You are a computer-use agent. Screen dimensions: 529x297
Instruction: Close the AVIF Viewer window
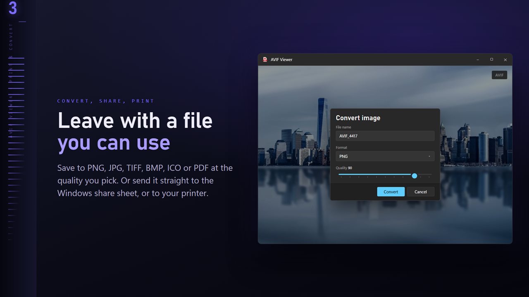505,60
